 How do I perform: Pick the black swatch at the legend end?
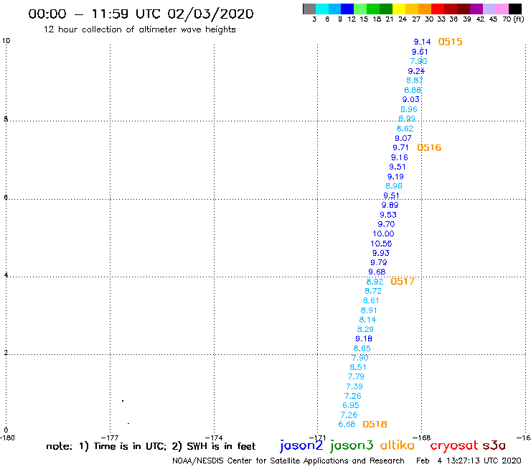tap(515, 9)
